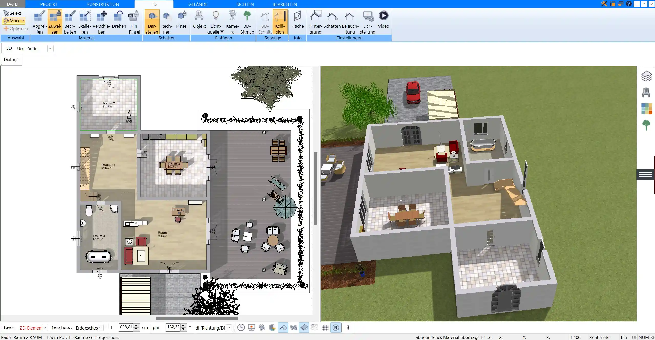Open the Kamera insert tool
Viewport: 655px width, 340px height.
[232, 22]
